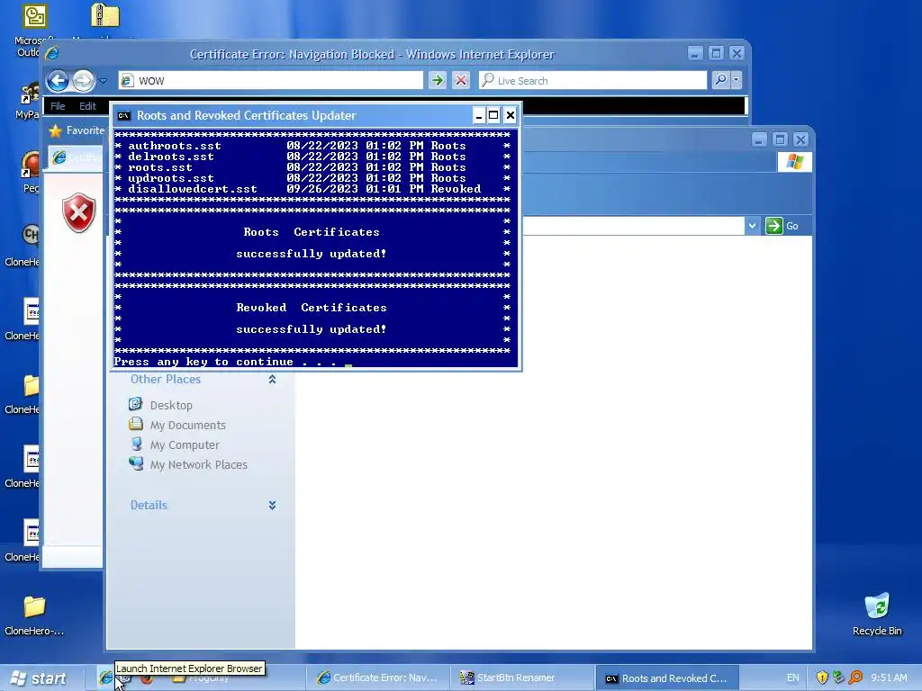This screenshot has width=922, height=691.
Task: Select the Certificate Error browser tab
Action: pos(77,157)
